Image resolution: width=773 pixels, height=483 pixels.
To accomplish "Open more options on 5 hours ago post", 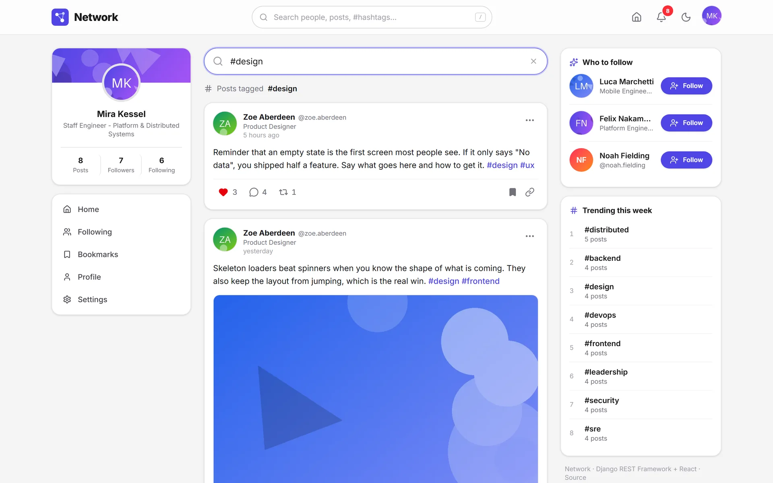I will coord(530,120).
